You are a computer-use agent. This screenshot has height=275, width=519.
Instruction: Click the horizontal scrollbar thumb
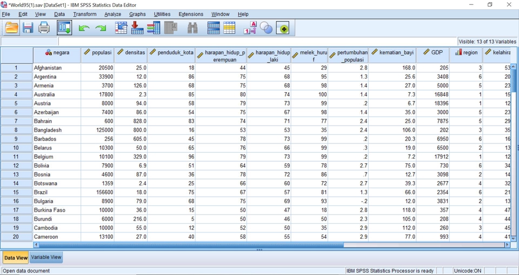(191, 245)
